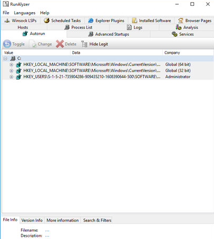Select the Administrator company cell
The height and width of the screenshot is (239, 214).
178,77
